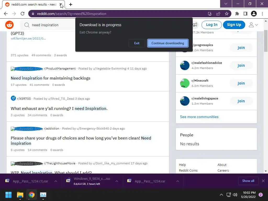Show hidden system tray icons
This screenshot has height=201, width=268.
pos(221,195)
